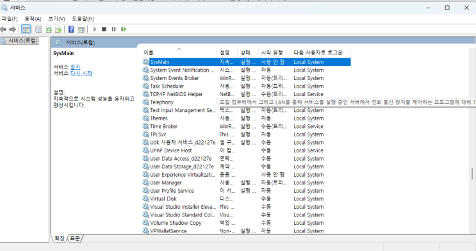Switch to the 확장 tab
476x251 pixels.
click(60, 239)
